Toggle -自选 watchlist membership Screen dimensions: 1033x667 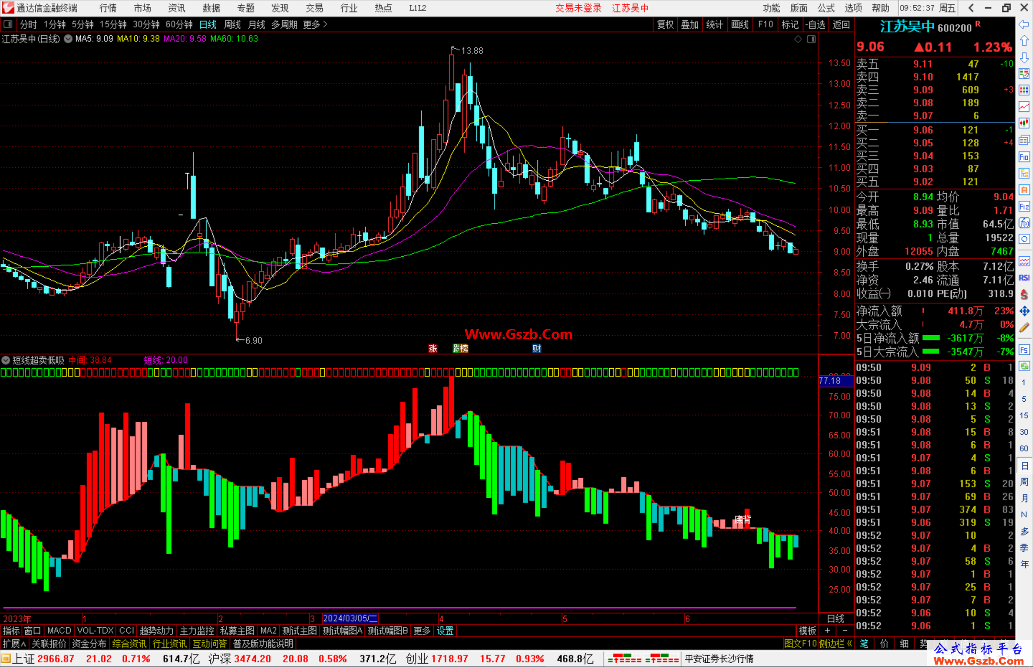pos(815,24)
